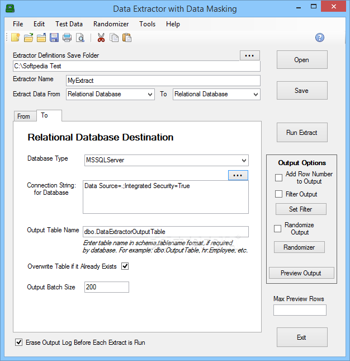Click the Print Preview toolbar icon
The image size is (350, 361).
(x=80, y=37)
